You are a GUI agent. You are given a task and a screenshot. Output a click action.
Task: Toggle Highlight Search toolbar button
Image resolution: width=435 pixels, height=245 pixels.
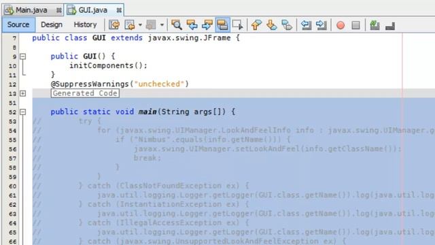click(x=222, y=25)
